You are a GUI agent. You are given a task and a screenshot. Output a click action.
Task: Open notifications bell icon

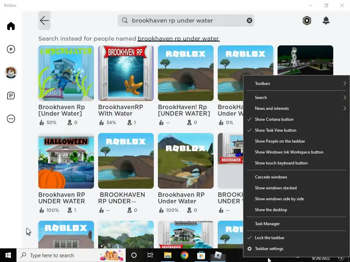pos(326,20)
